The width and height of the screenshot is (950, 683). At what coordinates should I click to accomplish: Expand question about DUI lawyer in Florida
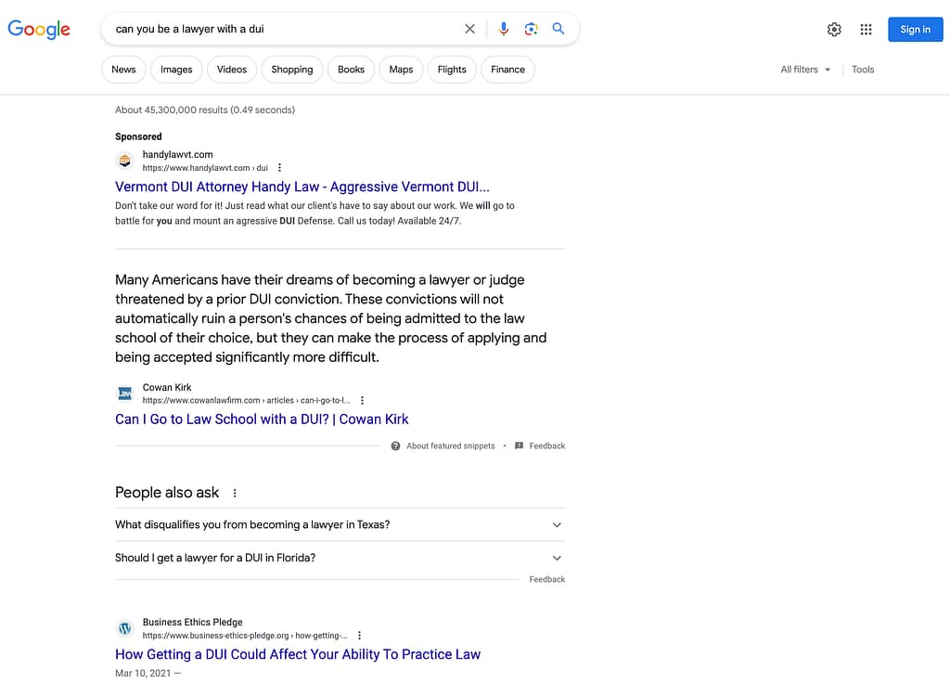click(340, 558)
